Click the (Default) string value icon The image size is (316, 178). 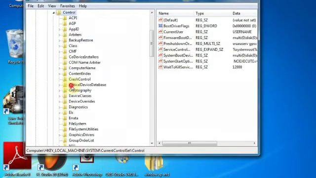[160, 20]
